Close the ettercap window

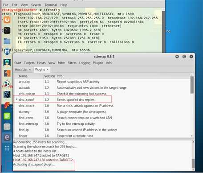191,57
